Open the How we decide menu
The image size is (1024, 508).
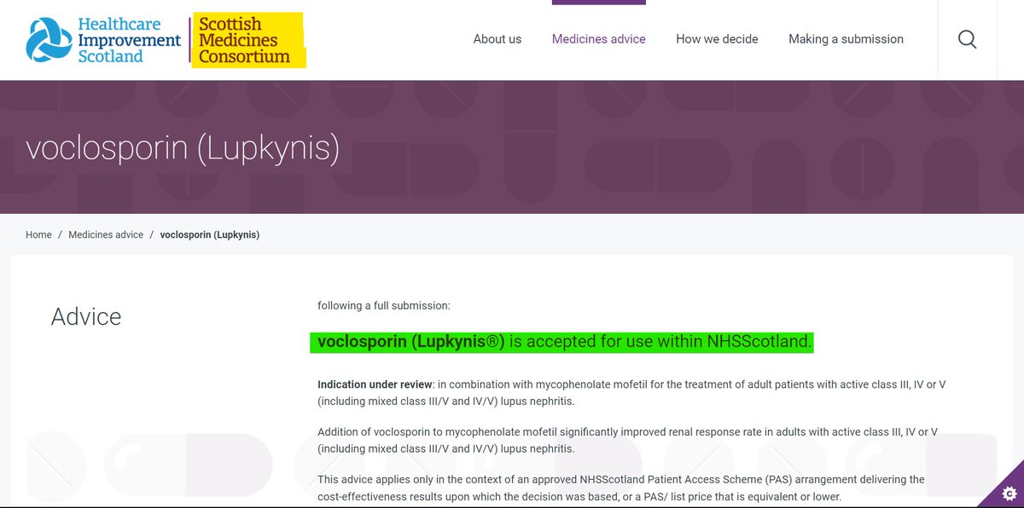[x=717, y=38]
